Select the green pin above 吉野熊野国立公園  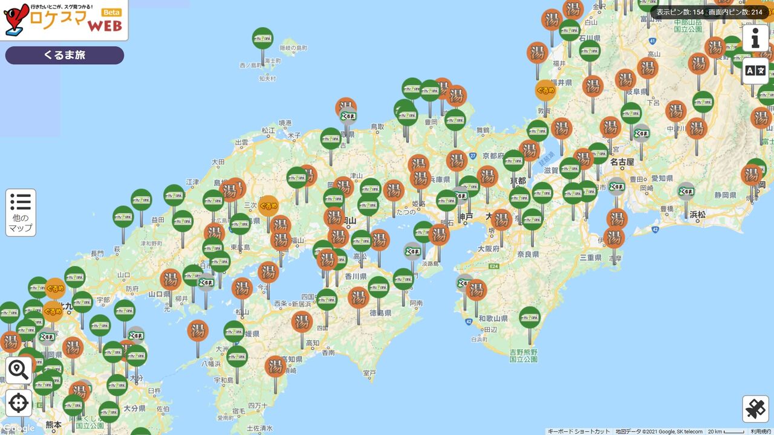[529, 317]
